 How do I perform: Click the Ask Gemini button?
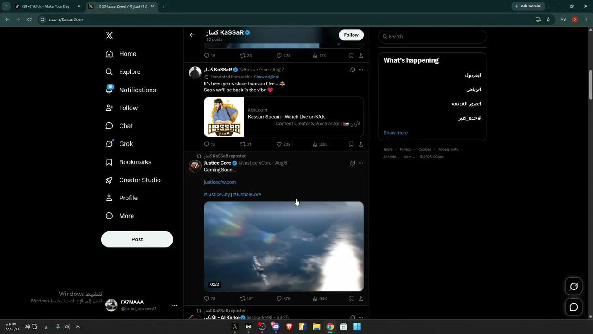pos(528,6)
